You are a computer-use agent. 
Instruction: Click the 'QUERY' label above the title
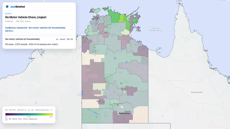tap(8, 13)
